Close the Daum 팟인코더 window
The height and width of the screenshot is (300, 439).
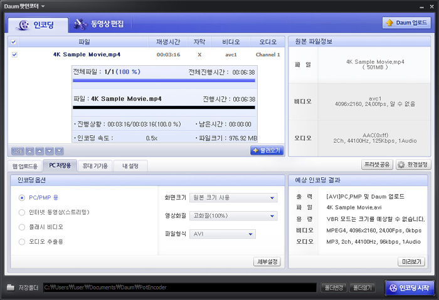[431, 6]
